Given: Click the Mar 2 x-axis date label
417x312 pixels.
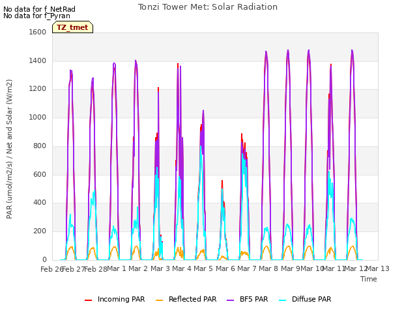Looking at the screenshot, I should [138, 268].
